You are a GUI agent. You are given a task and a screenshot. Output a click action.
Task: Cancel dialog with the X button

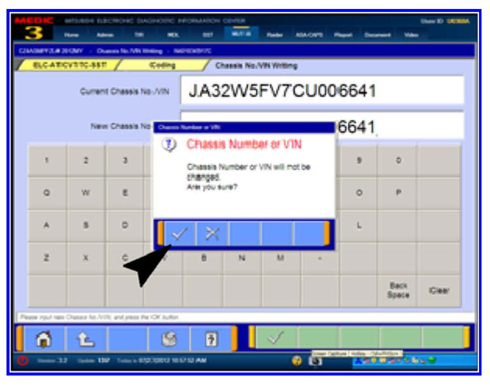click(212, 233)
